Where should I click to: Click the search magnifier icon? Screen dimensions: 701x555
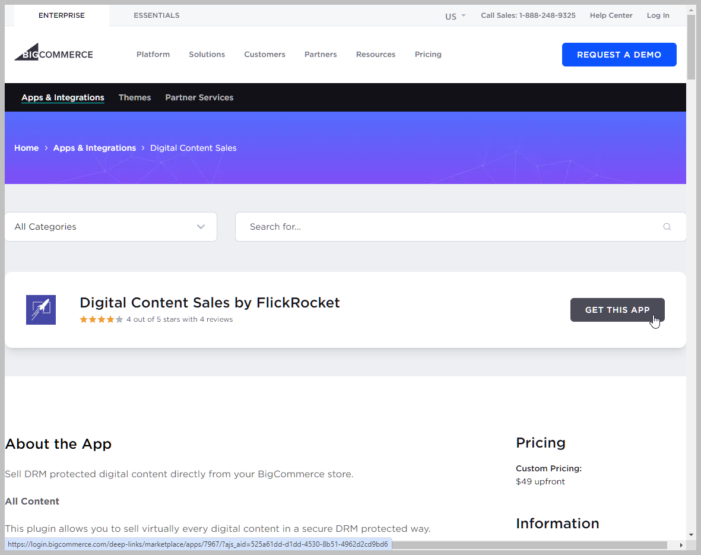click(x=667, y=227)
